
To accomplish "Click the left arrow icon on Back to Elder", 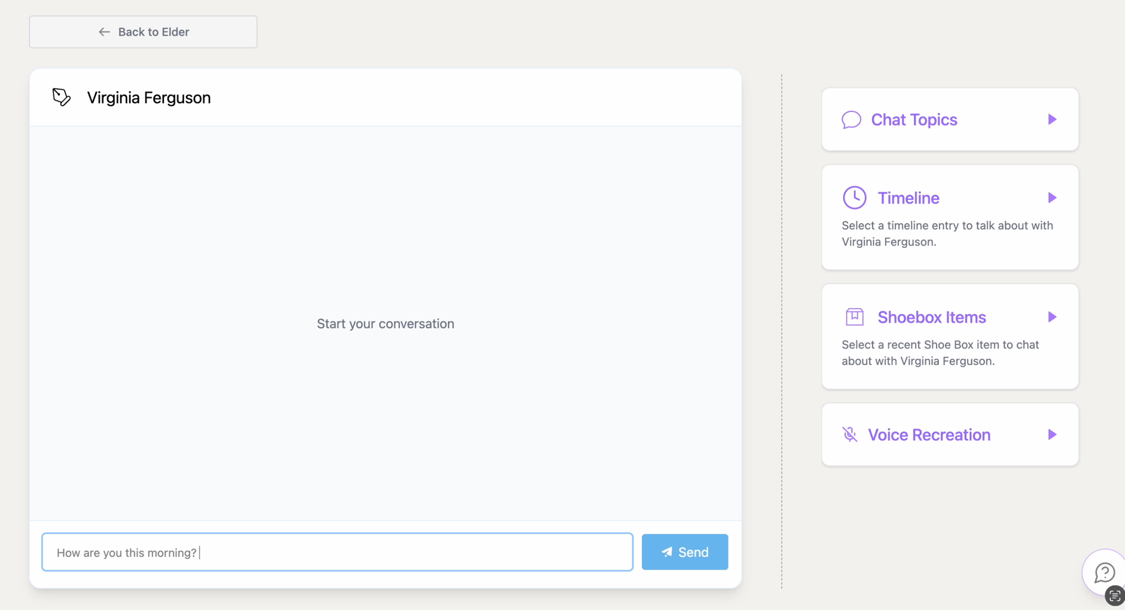I will coord(104,32).
